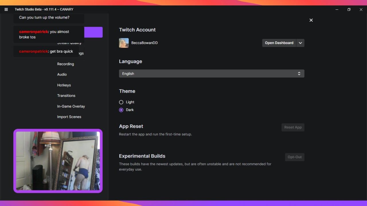Image resolution: width=367 pixels, height=206 pixels.
Task: Open the Language dropdown showing English
Action: (211, 74)
